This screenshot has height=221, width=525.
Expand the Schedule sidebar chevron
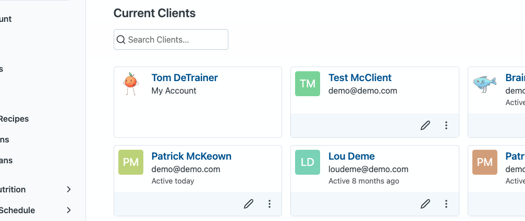pos(69,210)
